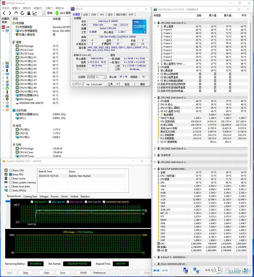This screenshot has width=254, height=277.
Task: Select AIDA64 sidebar motherboard icon
Action: (7, 63)
